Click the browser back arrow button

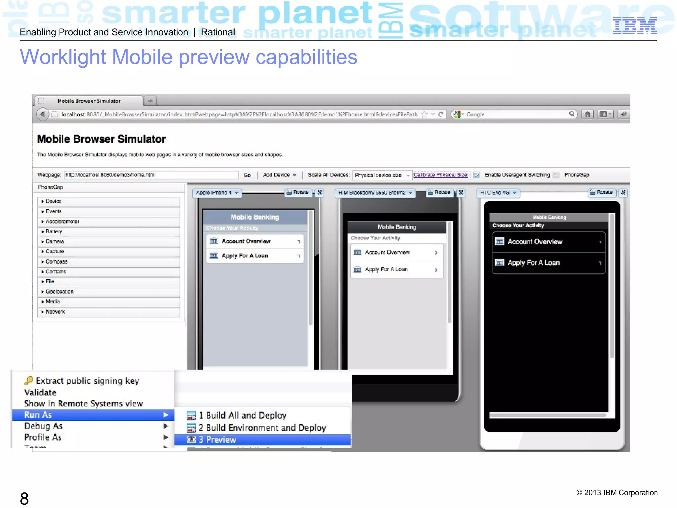coord(42,114)
